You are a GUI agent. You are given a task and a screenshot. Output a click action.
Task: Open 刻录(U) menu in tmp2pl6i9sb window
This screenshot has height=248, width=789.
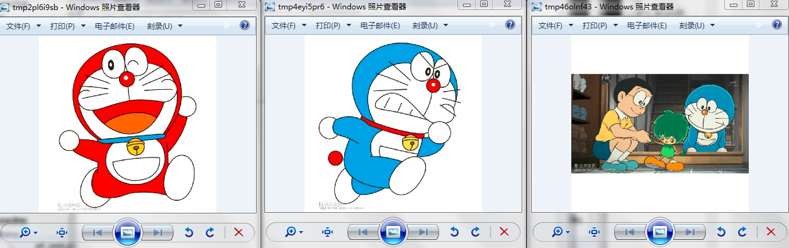[x=164, y=26]
